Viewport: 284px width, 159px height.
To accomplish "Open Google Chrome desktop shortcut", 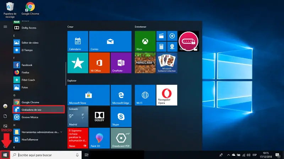I will tap(30, 8).
